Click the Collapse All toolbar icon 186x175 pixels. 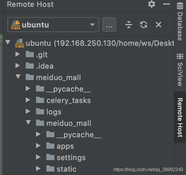129,25
